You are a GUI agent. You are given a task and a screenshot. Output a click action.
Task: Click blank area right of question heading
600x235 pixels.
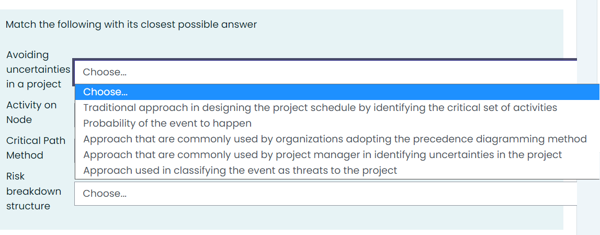click(x=408, y=25)
